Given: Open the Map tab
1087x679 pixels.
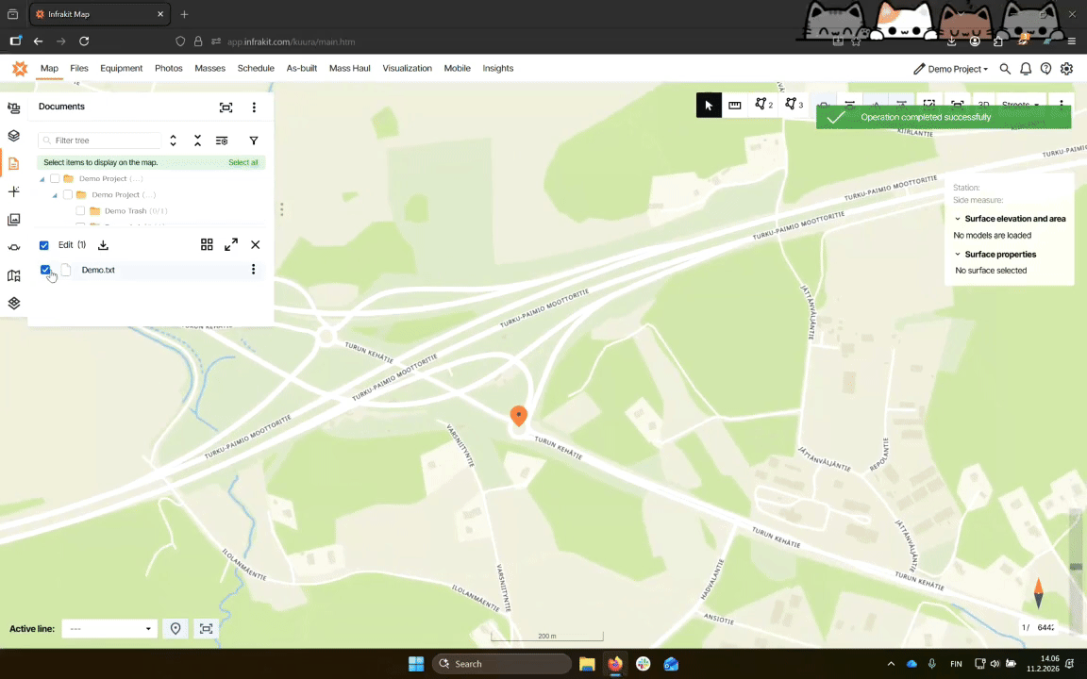Looking at the screenshot, I should [49, 69].
